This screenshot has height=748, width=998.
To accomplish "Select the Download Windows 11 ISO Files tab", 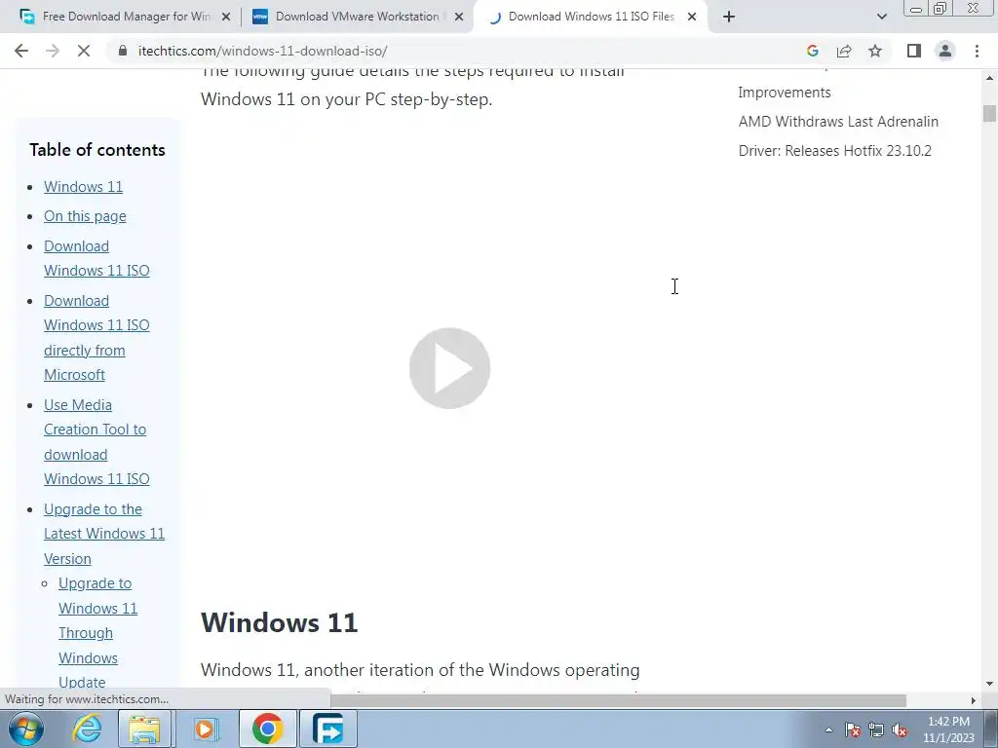I will (x=590, y=17).
